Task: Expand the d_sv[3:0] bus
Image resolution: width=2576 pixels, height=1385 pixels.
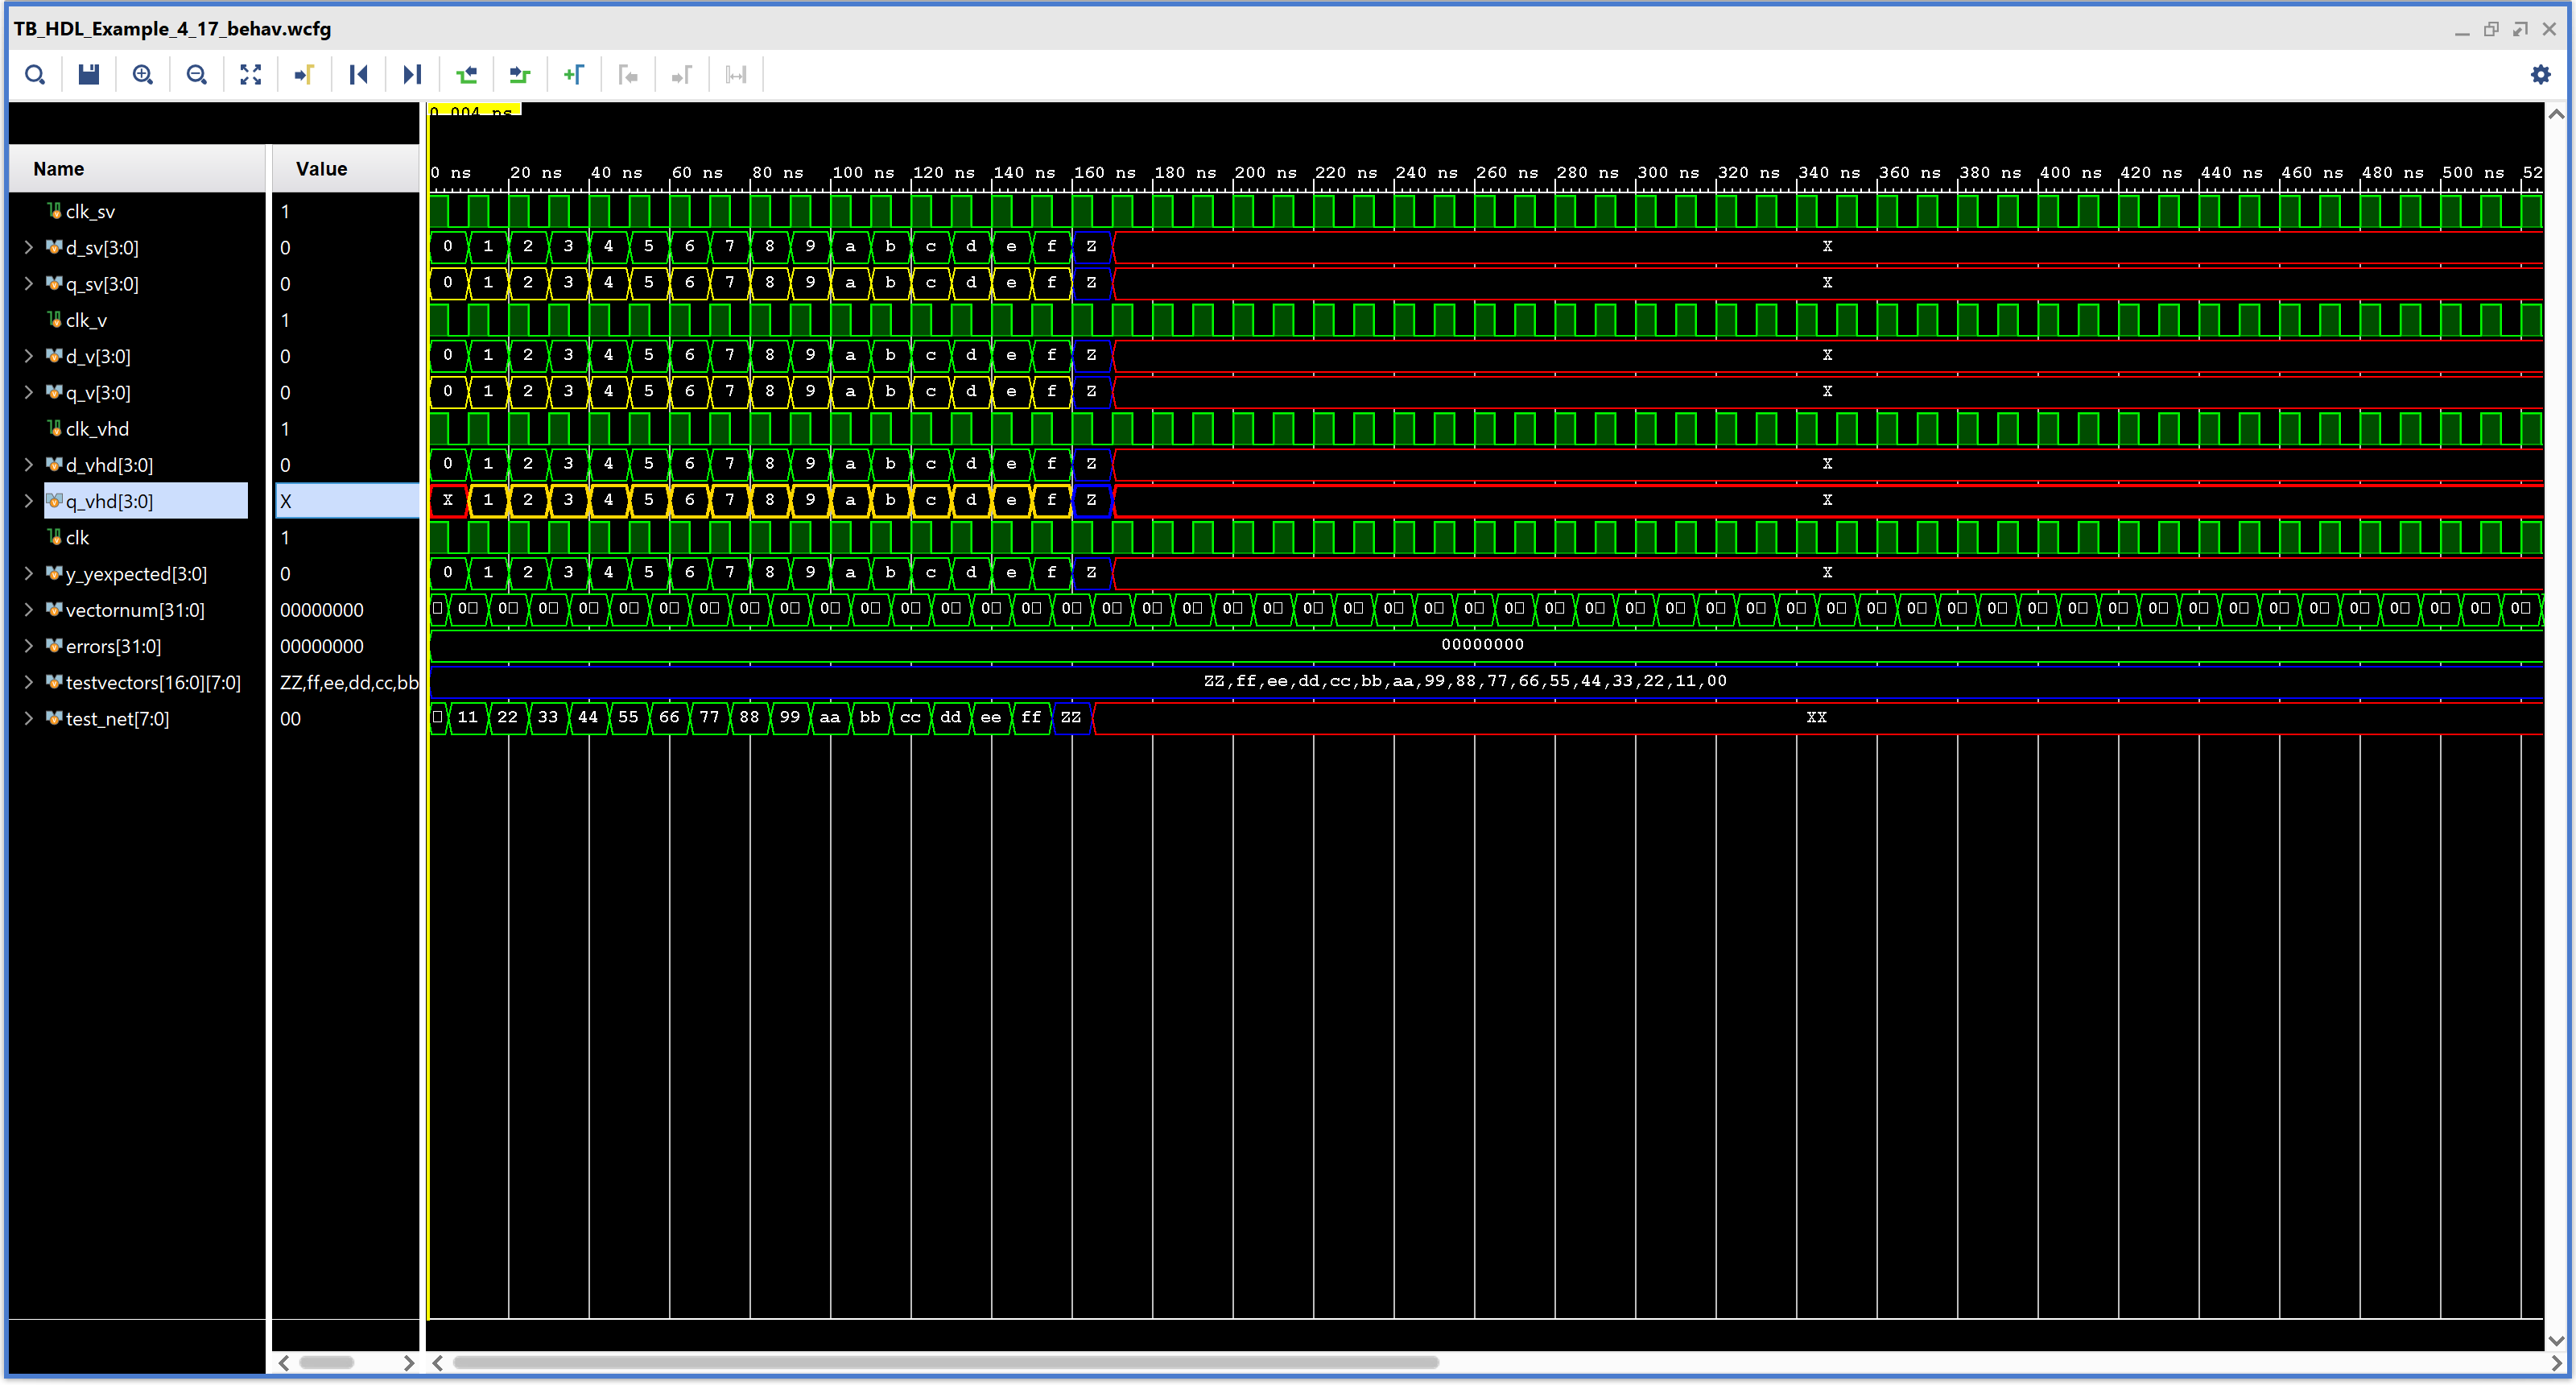Action: (29, 248)
